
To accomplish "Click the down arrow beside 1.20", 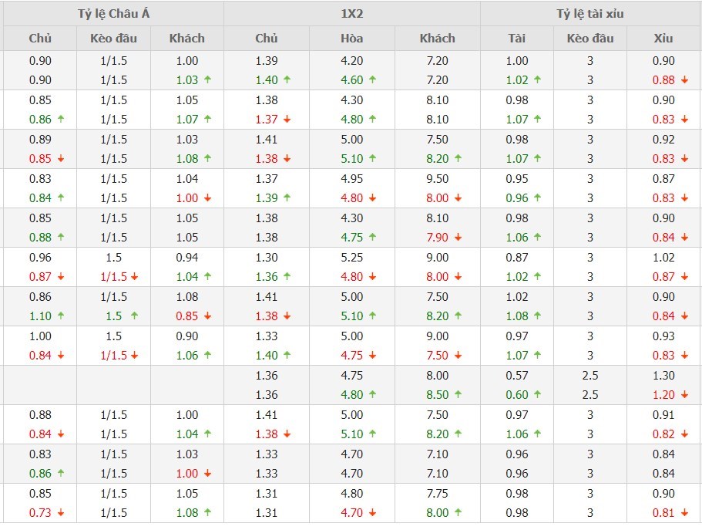I will tap(684, 394).
